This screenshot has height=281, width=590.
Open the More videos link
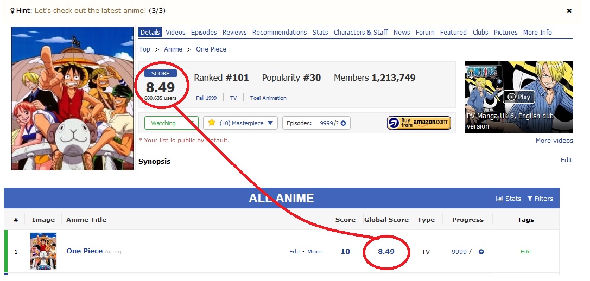tap(554, 140)
